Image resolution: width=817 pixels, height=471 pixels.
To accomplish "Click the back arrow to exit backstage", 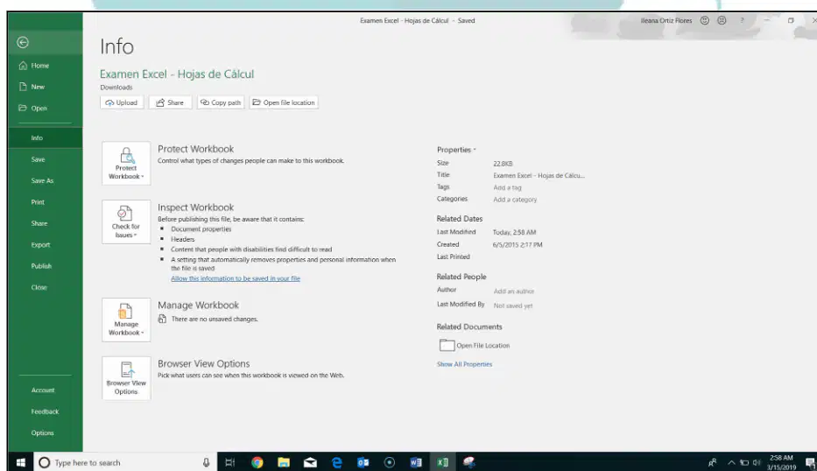I will tap(23, 42).
